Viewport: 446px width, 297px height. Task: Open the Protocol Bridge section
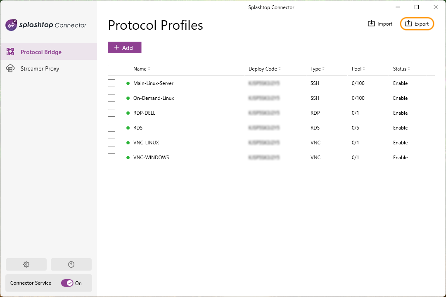(49, 52)
